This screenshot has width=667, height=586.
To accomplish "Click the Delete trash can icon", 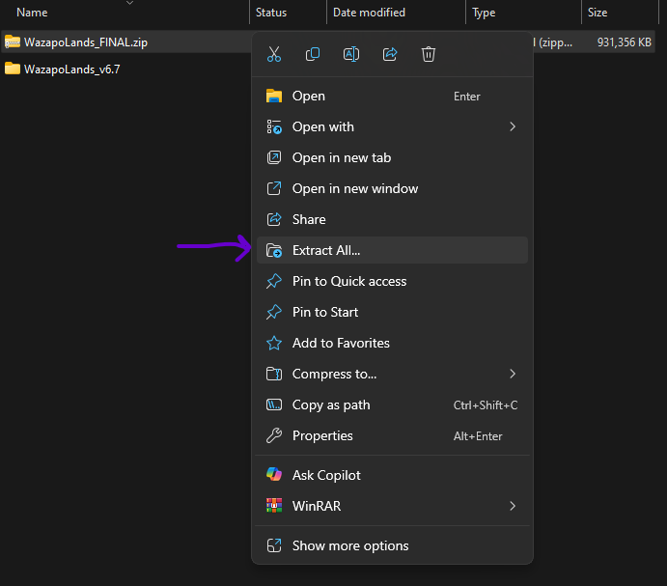I will click(429, 54).
